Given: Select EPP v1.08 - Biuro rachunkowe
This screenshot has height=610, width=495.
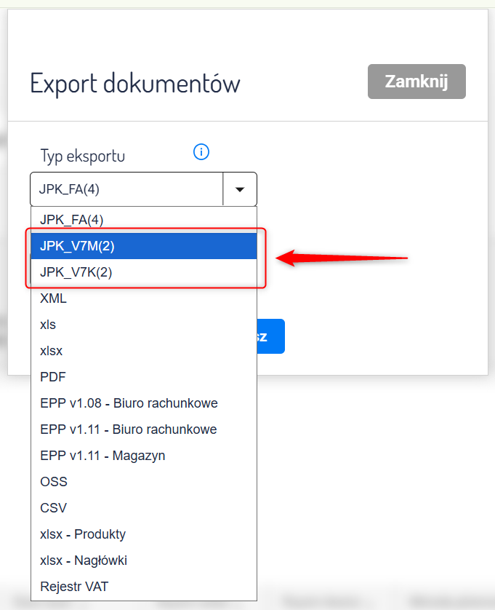Looking at the screenshot, I should tap(143, 403).
